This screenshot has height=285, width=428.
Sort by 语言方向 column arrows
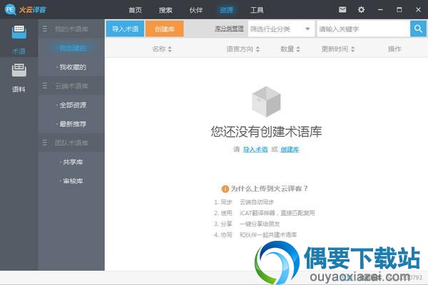tap(258, 49)
